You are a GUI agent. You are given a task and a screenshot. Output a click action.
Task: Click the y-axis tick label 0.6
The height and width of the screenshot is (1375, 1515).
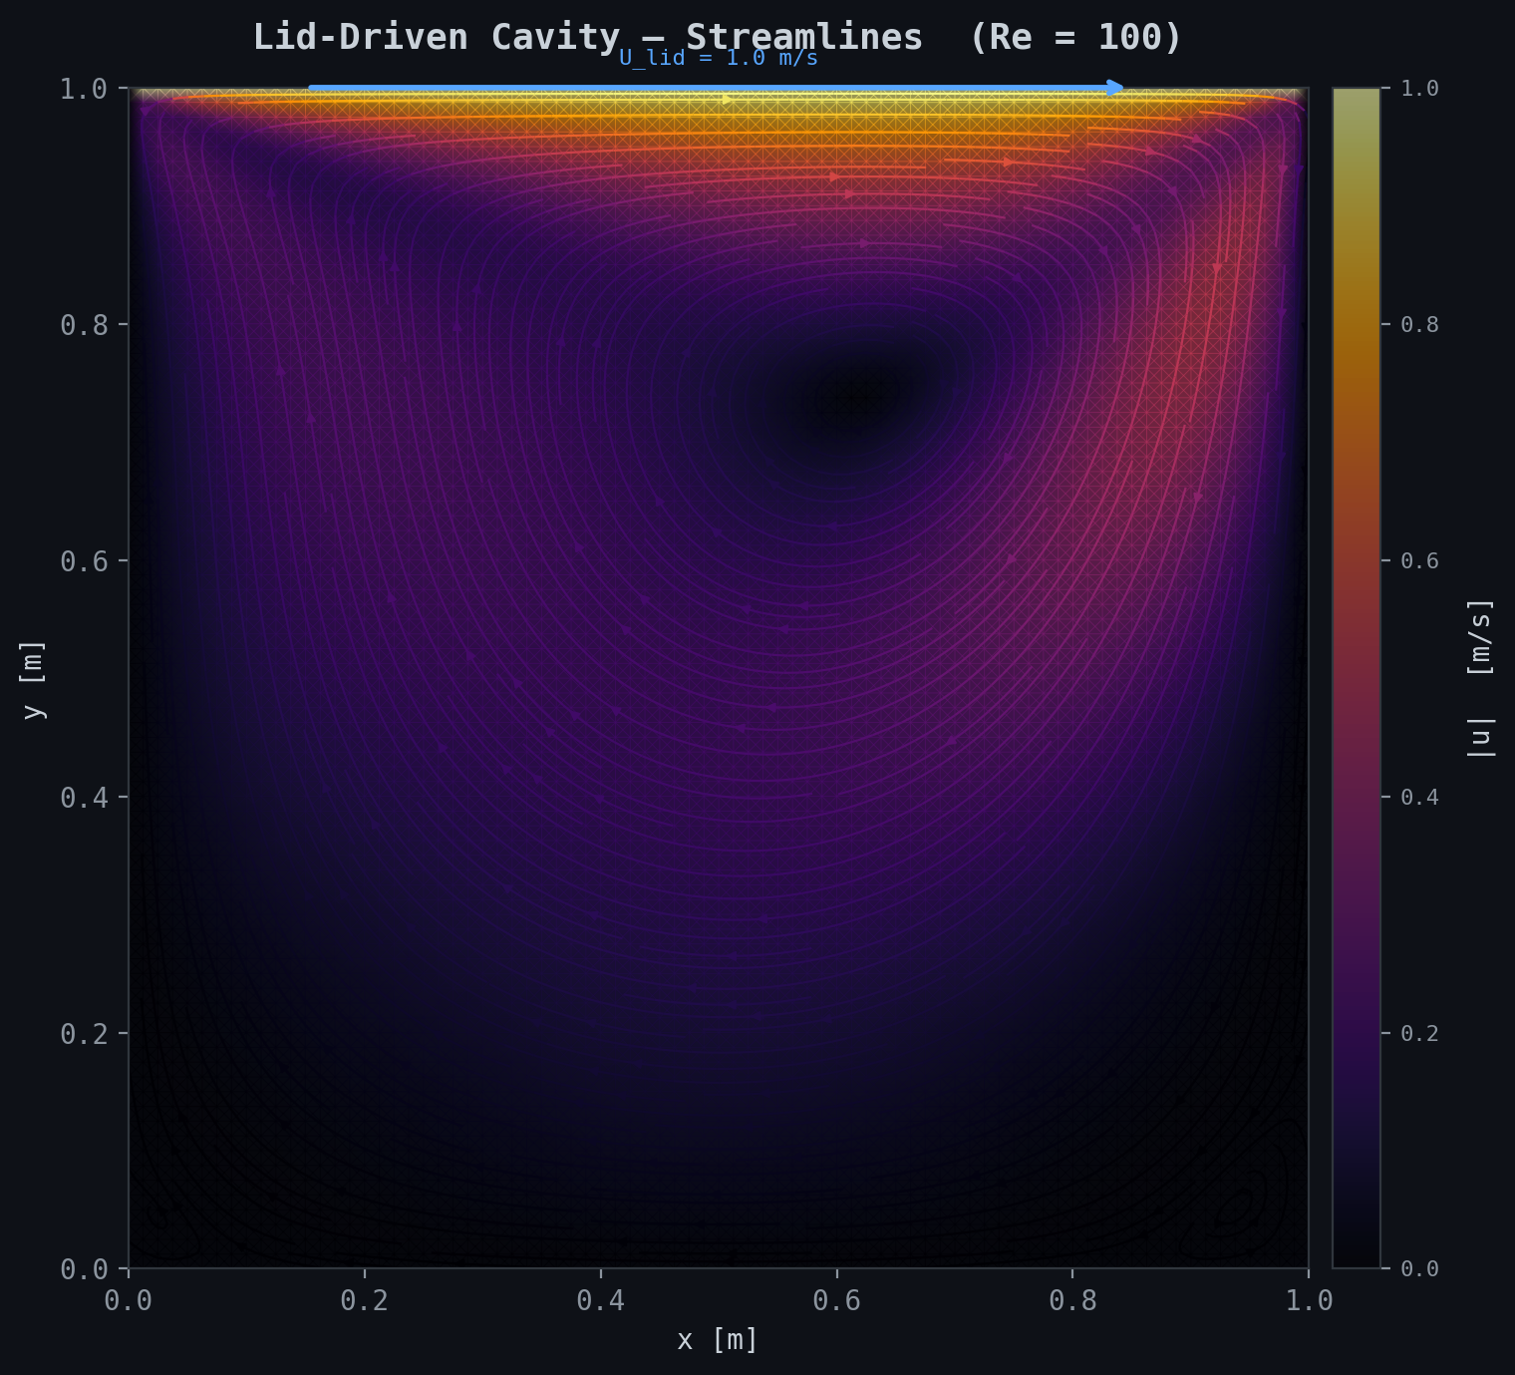click(84, 560)
